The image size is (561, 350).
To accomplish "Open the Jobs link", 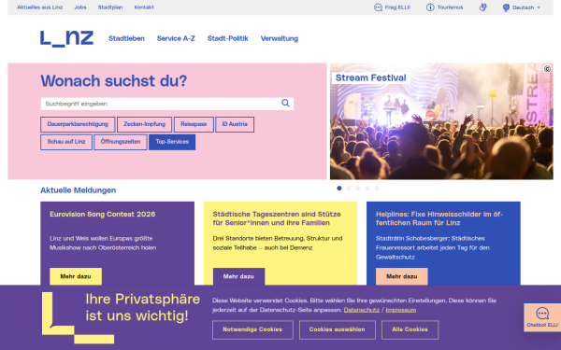I will pyautogui.click(x=80, y=7).
